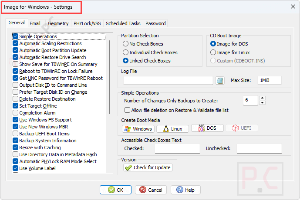Click the Checked text input field

point(177,148)
